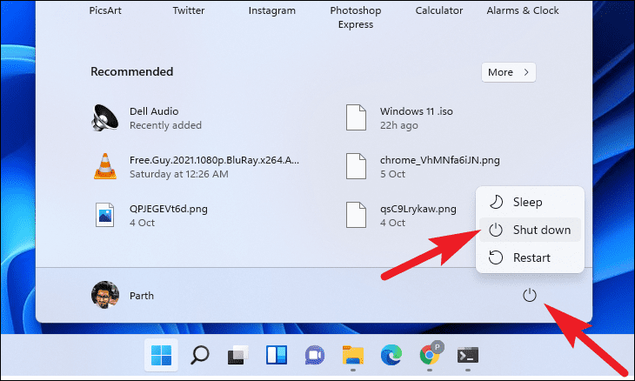Open the PicsArt pinned app
Viewport: 635px width, 381px height.
(105, 10)
